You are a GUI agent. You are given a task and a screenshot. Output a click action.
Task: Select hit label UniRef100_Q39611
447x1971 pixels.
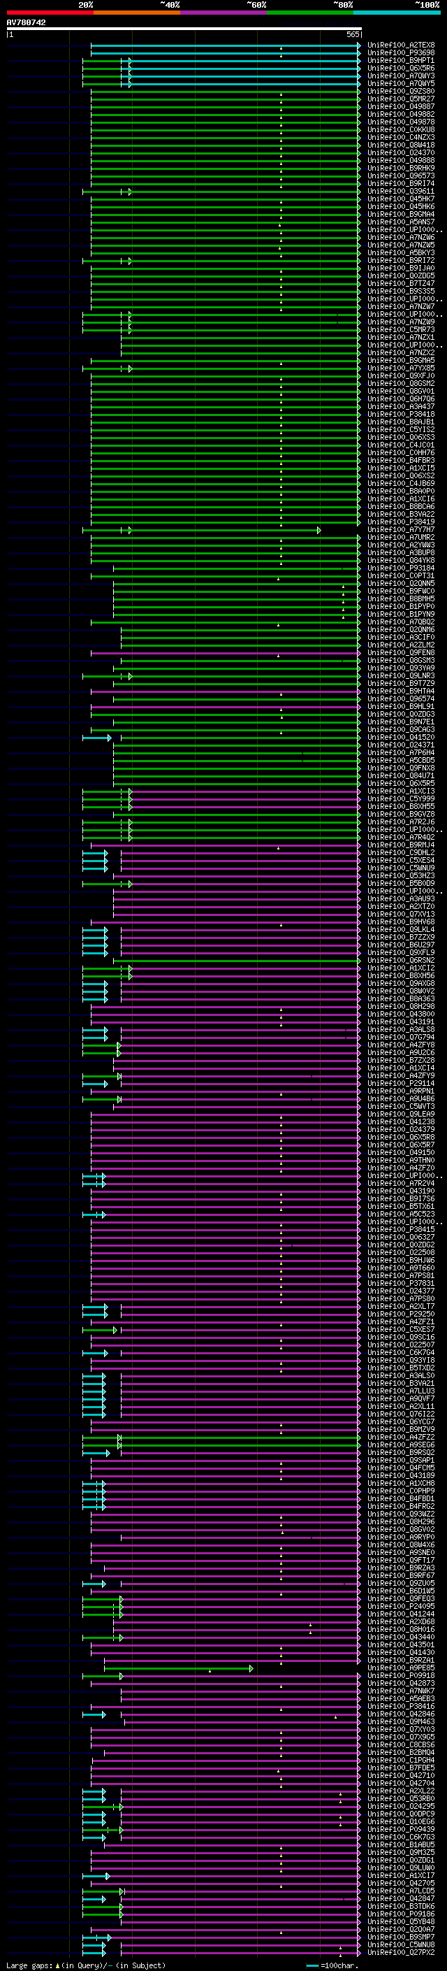coord(401,192)
